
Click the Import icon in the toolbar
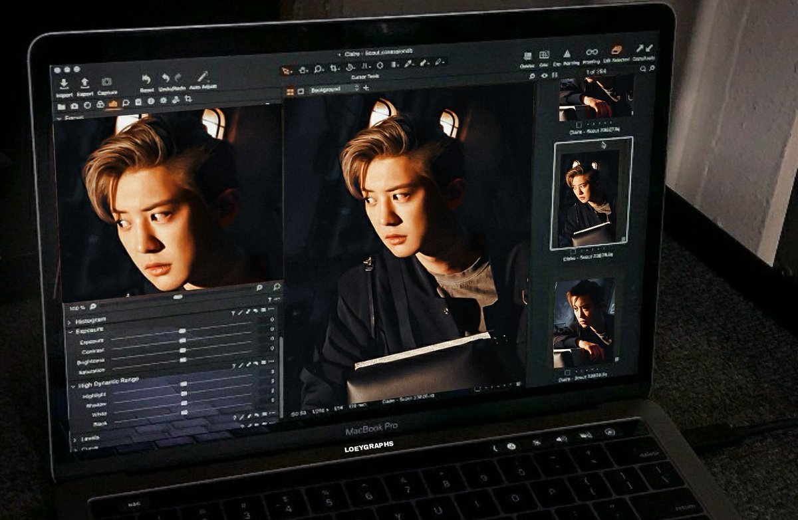point(64,84)
